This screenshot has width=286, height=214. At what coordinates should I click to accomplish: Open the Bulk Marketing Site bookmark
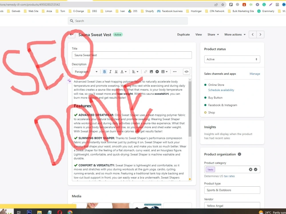click(241, 11)
